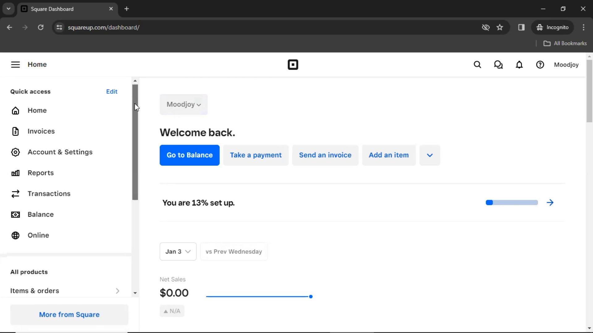593x333 pixels.
Task: Open the Reports section
Action: (x=40, y=173)
